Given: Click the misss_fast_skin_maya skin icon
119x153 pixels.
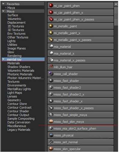Looking at the screenshot, I should (x=51, y=122).
